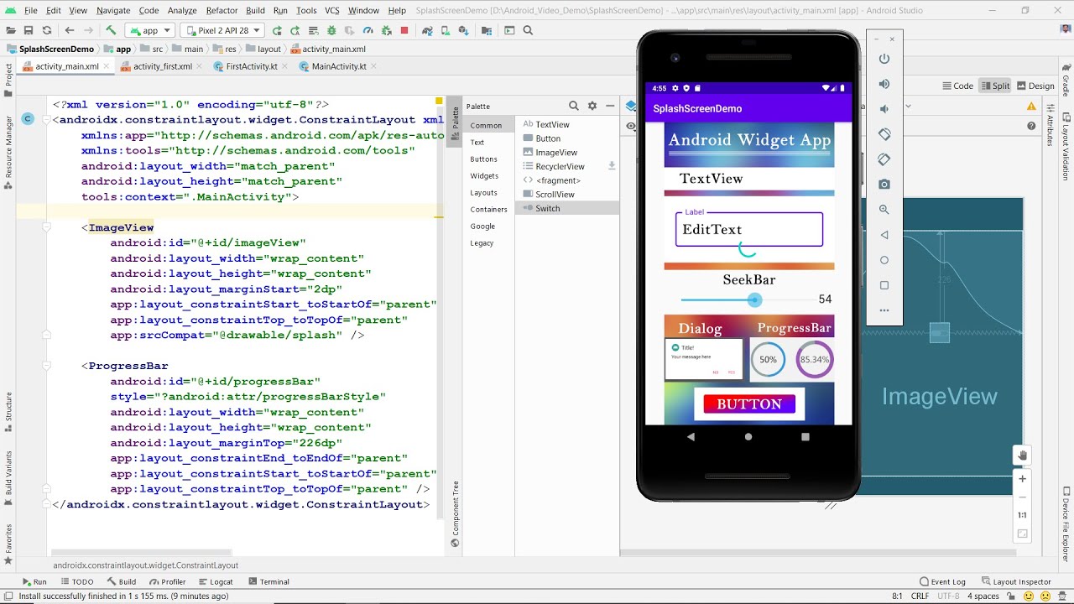The image size is (1074, 604).
Task: Switch to the MainActivity.kt tab
Action: [x=338, y=66]
